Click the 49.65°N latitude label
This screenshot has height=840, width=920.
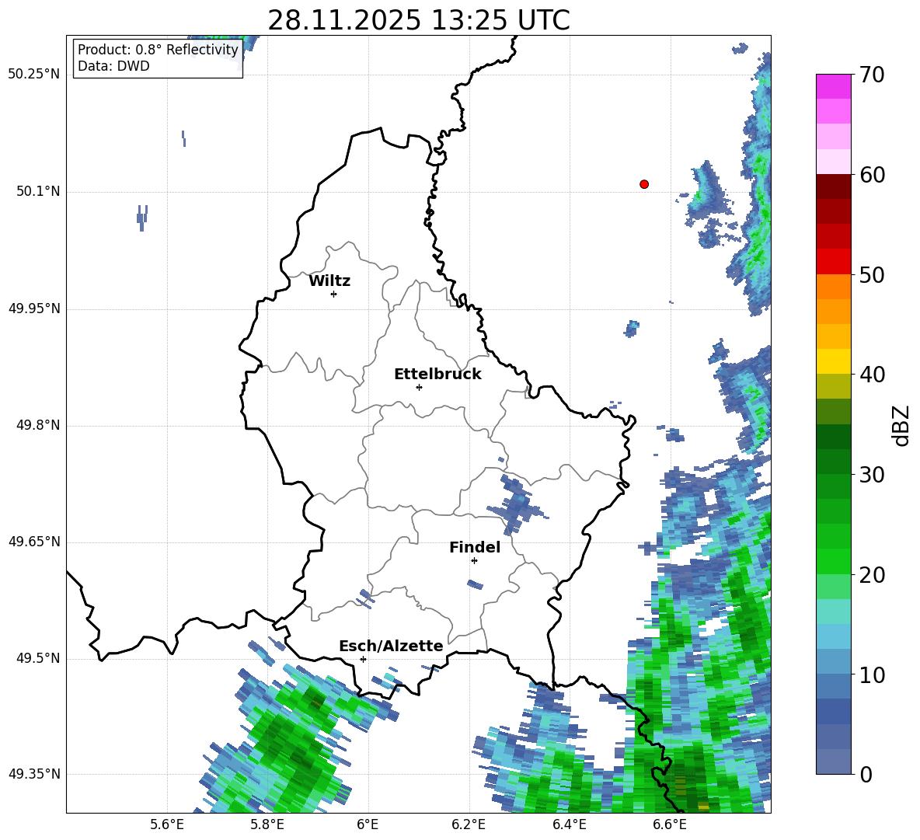point(34,542)
